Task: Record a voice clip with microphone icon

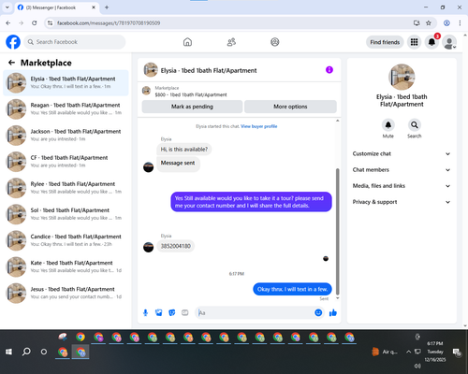Action: [145, 312]
